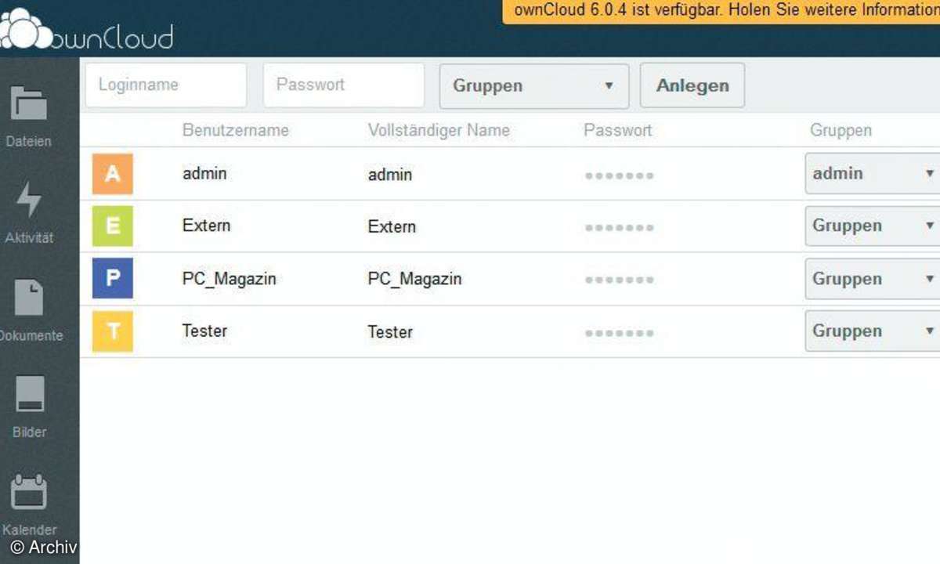Open the Aktivität activity feed
Viewport: 940px width, 564px height.
[x=29, y=211]
